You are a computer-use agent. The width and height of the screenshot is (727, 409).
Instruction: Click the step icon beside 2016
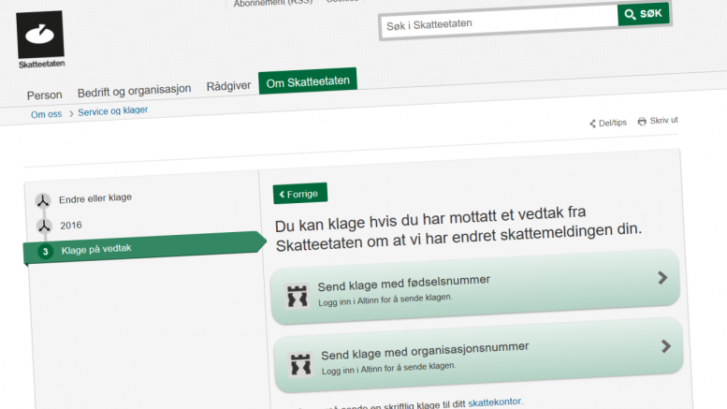click(44, 226)
